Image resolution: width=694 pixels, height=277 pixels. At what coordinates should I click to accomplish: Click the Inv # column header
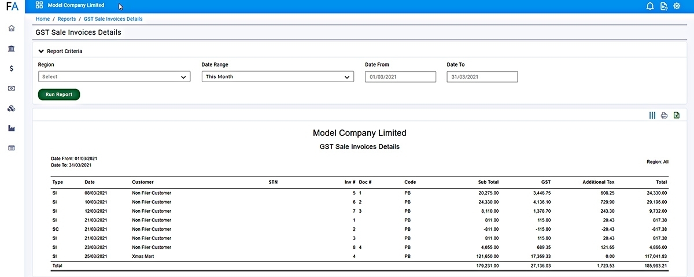(350, 182)
